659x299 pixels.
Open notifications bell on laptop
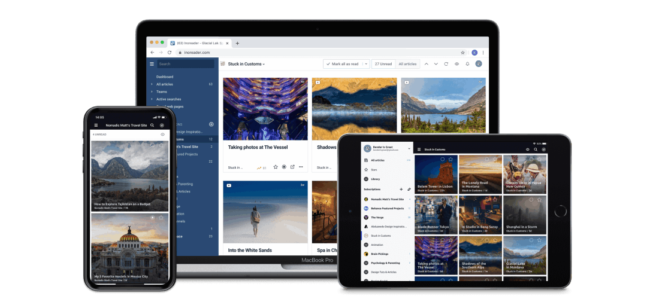pos(467,64)
